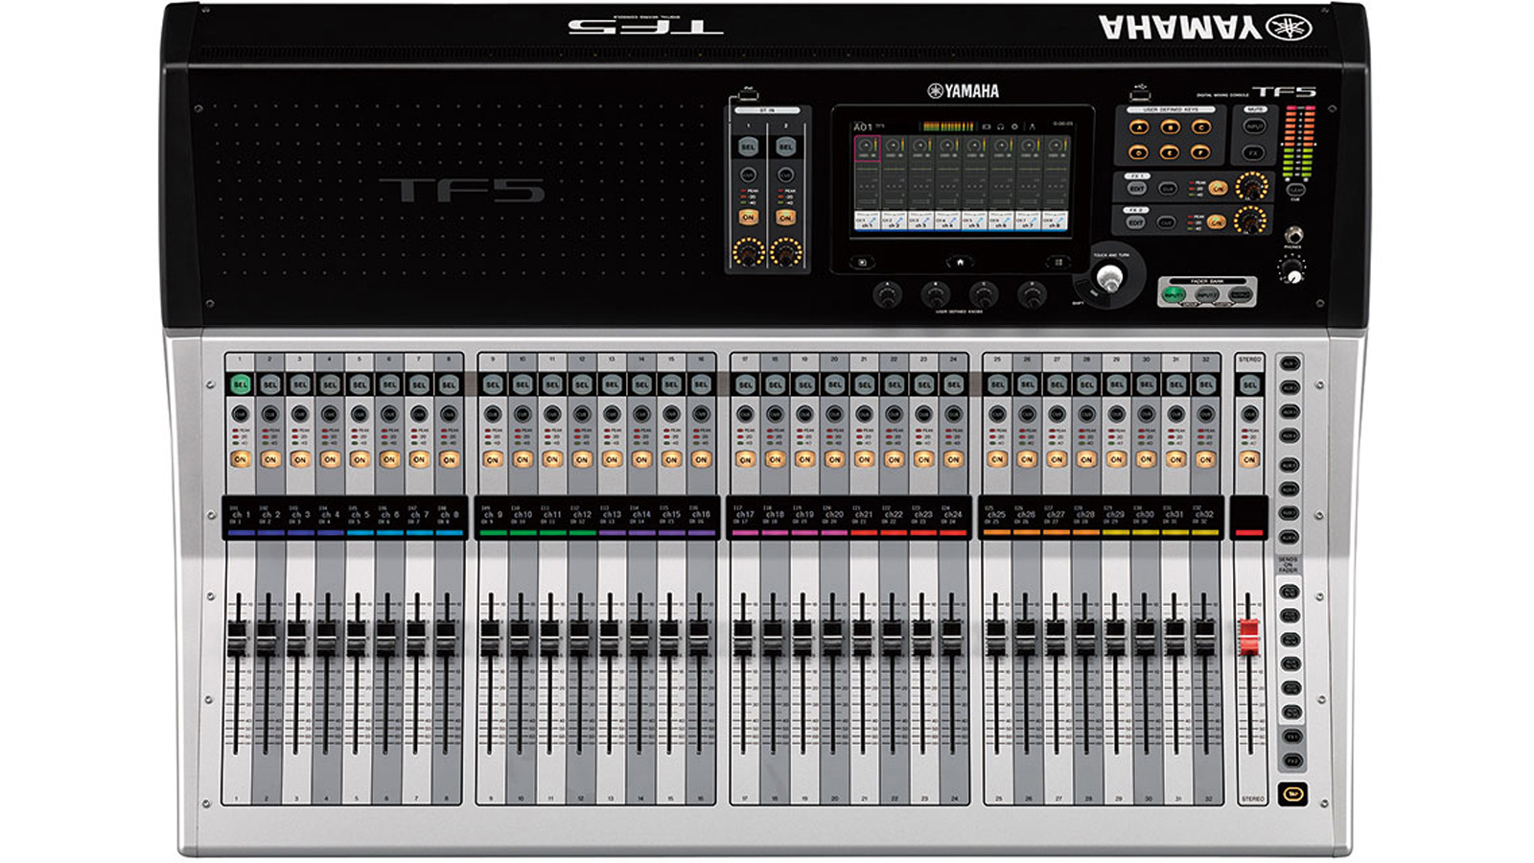1534x863 pixels.
Task: Toggle channel 1 ON key
Action: pos(241,459)
